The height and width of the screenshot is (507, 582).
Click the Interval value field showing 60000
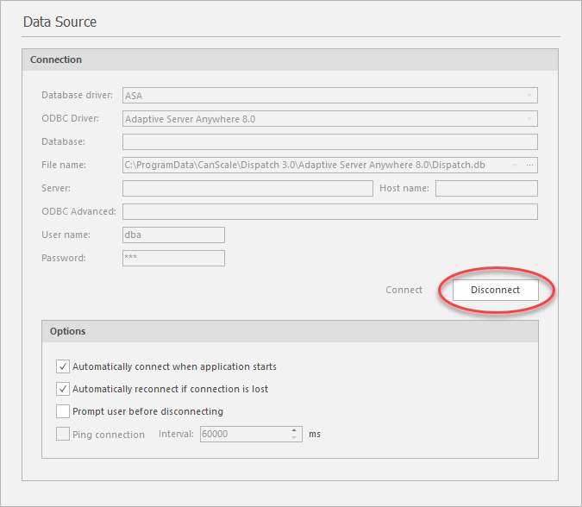point(244,435)
